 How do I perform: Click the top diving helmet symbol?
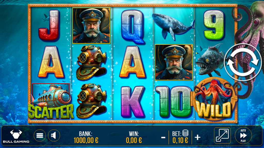(91, 62)
